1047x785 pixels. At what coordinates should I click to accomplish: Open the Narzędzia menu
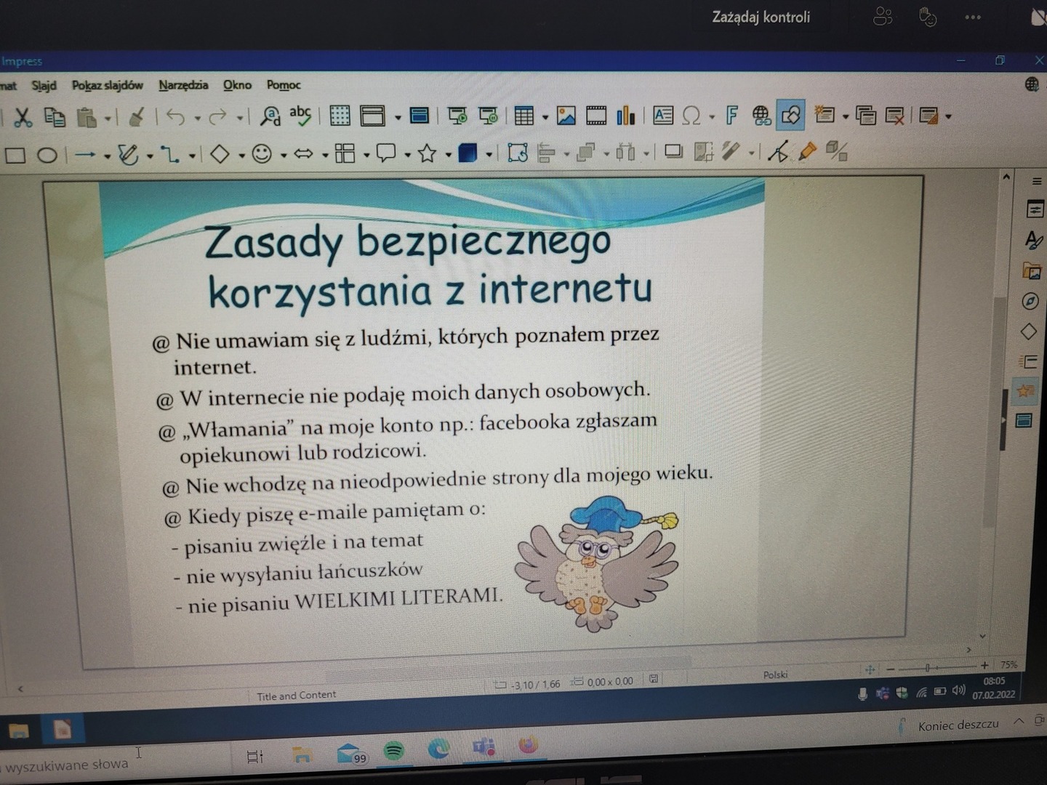[183, 85]
